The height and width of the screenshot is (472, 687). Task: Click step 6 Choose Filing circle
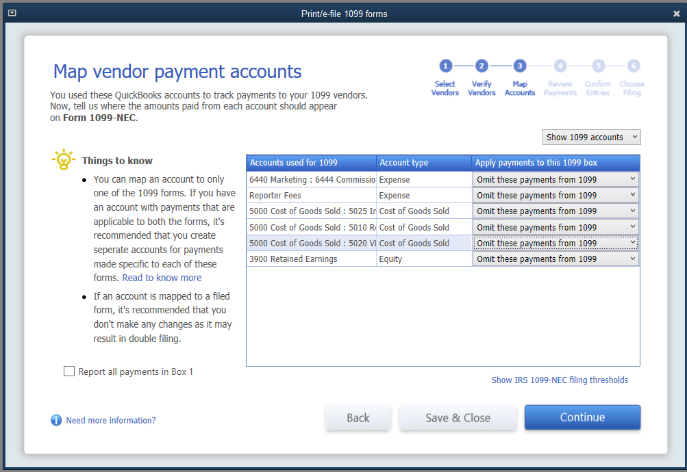633,66
